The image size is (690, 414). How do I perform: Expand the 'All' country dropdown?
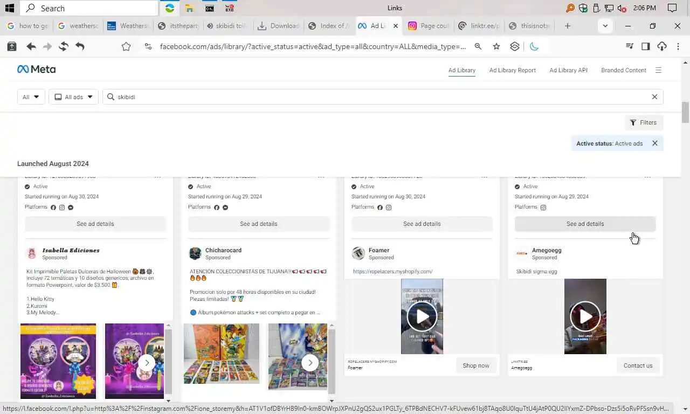pos(31,97)
